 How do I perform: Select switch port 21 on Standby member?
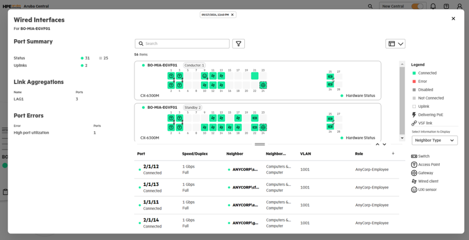pos(255,118)
